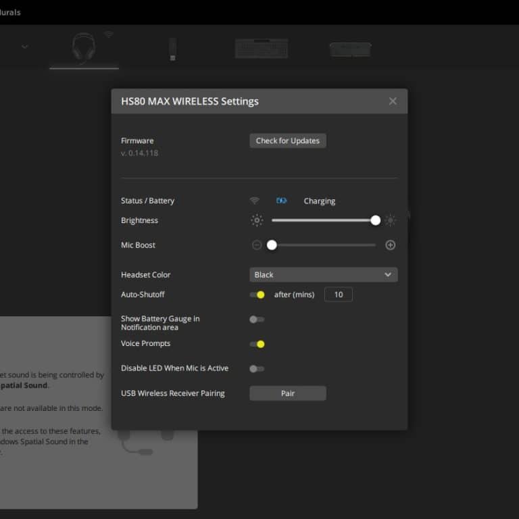The width and height of the screenshot is (519, 519).
Task: Click the Brightness slider handle
Action: pyautogui.click(x=375, y=220)
